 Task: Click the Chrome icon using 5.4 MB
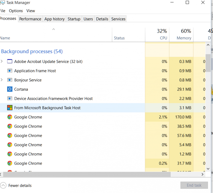pos(10,145)
